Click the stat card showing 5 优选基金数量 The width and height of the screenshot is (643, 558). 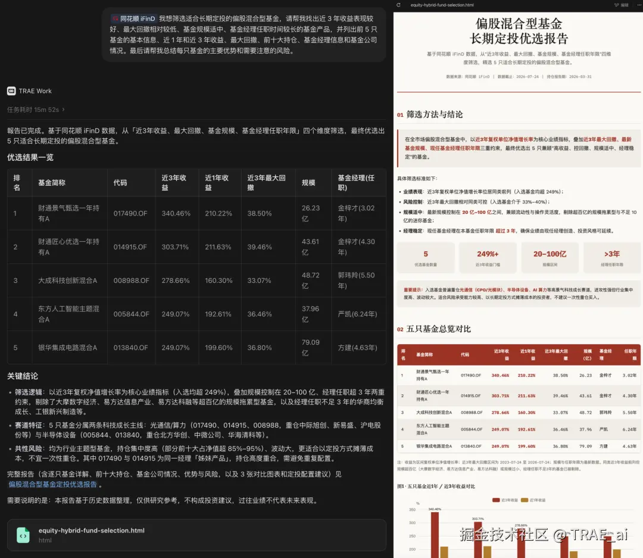point(426,258)
